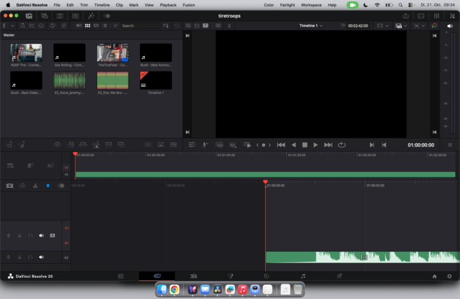Select Source Clip viewer mode
Viewport: 460px width, 299px height.
click(188, 26)
